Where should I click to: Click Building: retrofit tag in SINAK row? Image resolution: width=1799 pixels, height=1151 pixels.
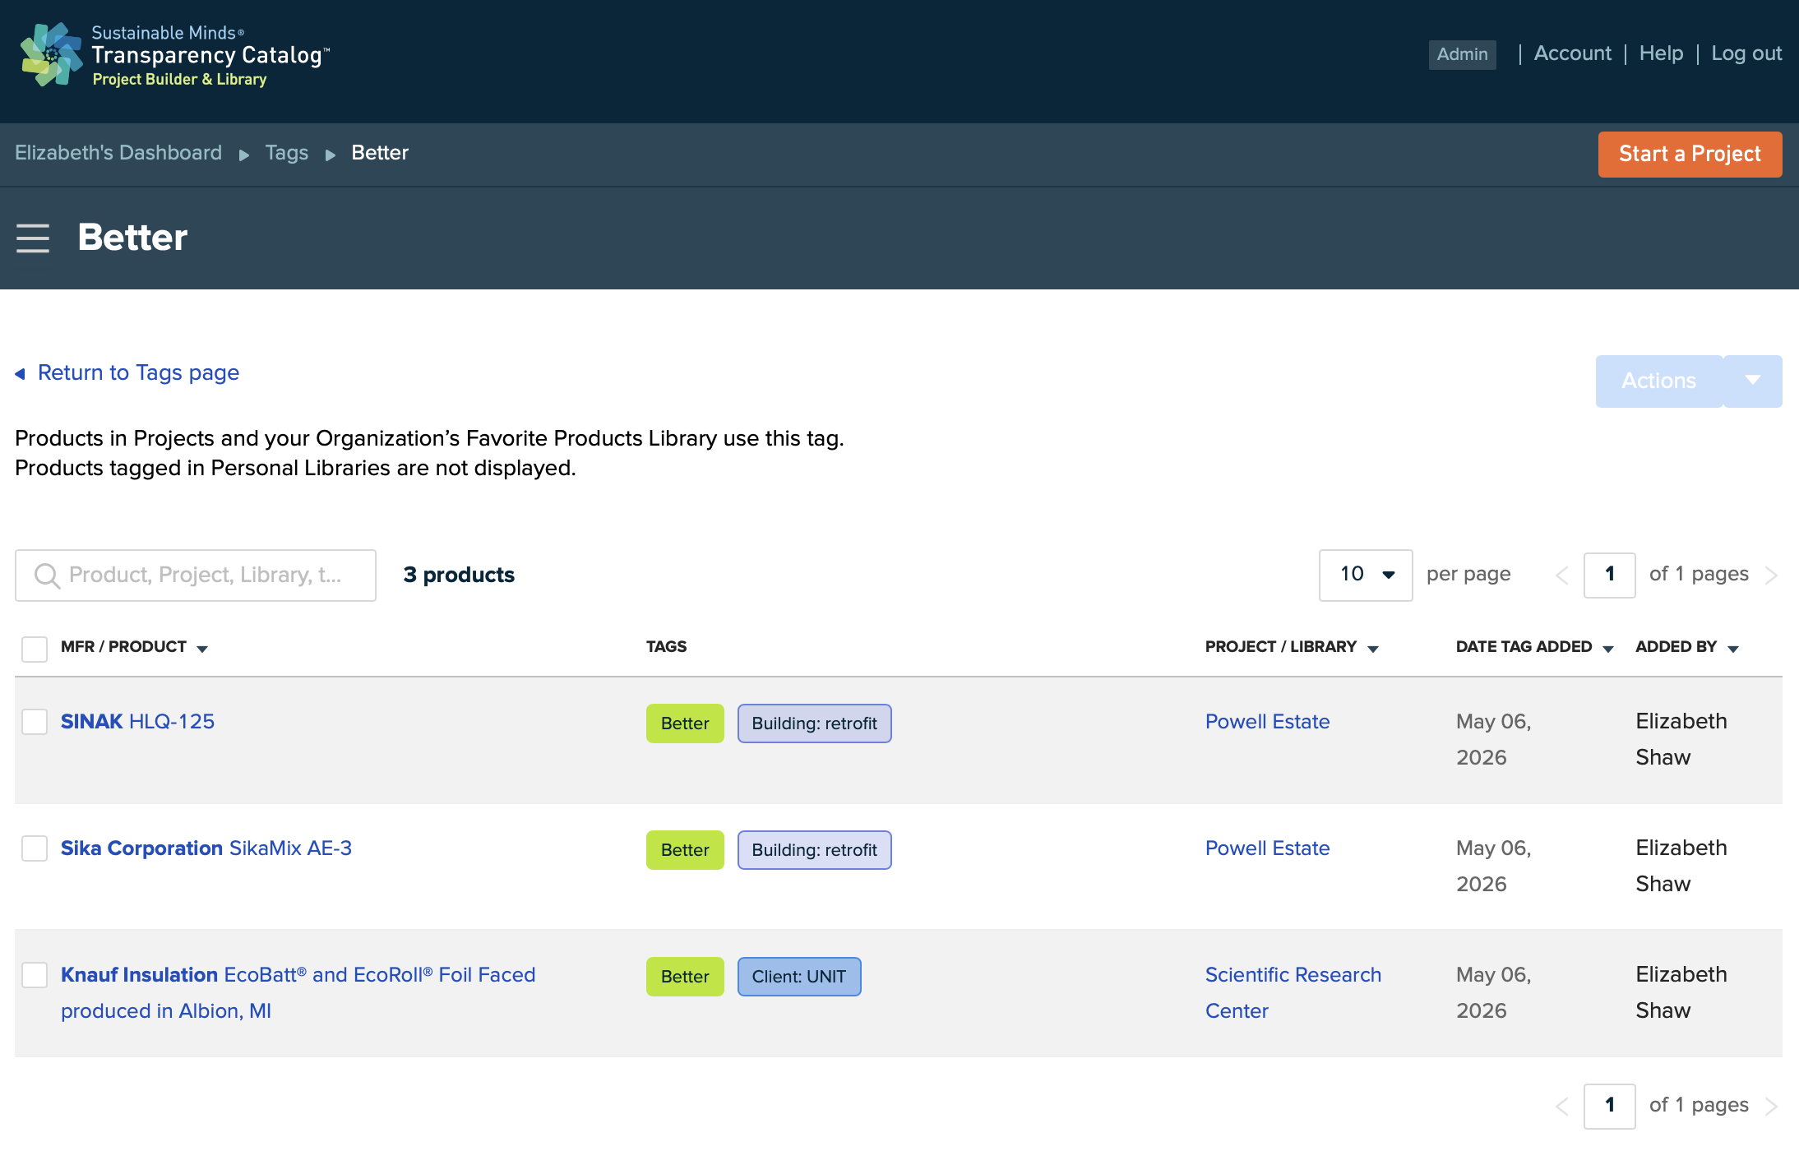click(x=814, y=723)
